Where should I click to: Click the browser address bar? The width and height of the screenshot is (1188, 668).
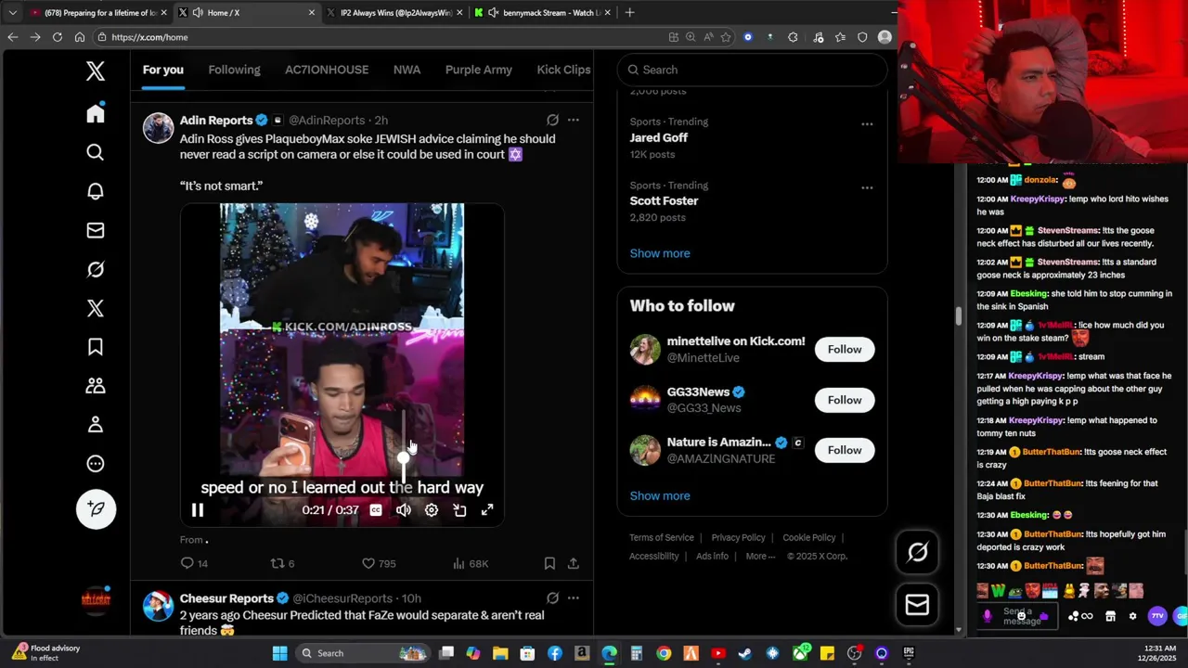(x=381, y=37)
